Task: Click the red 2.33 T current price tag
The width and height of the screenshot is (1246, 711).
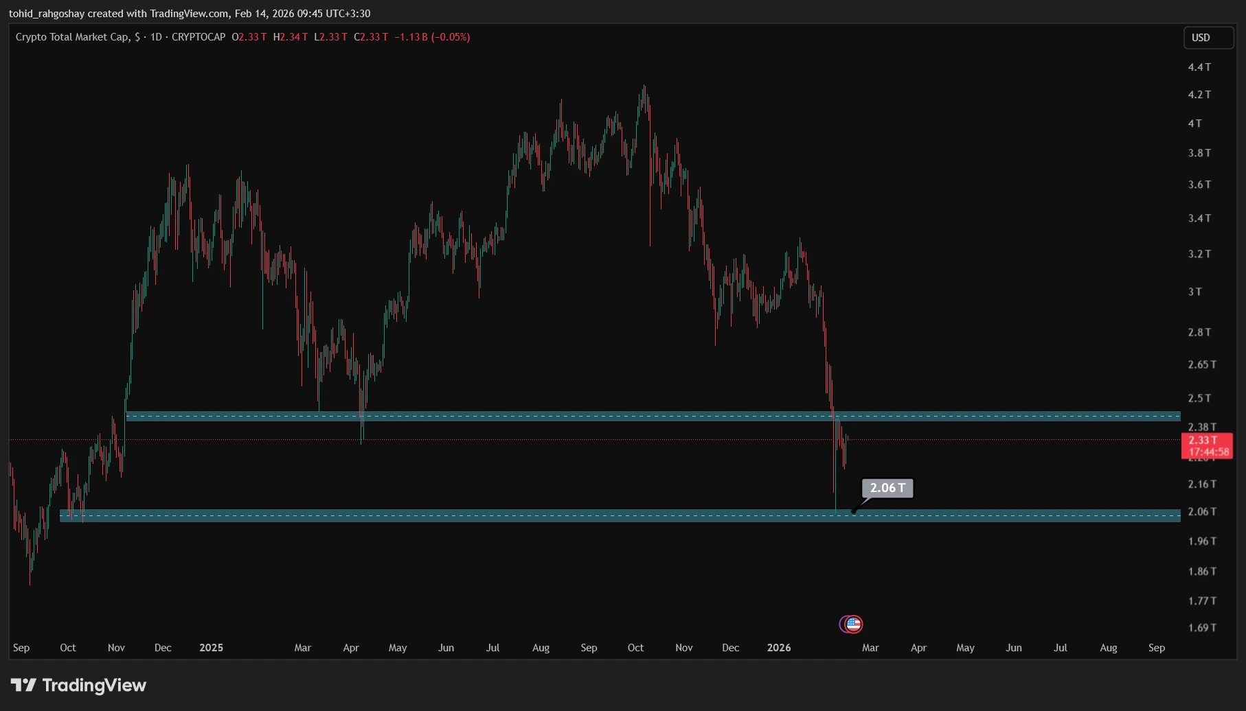Action: (x=1203, y=440)
